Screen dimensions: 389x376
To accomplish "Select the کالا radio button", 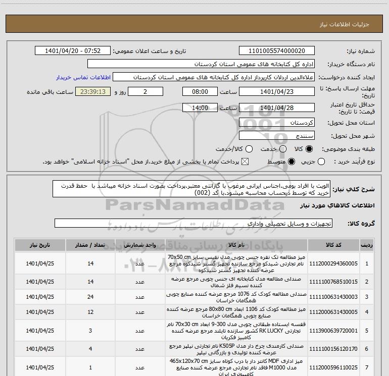I will [x=309, y=149].
